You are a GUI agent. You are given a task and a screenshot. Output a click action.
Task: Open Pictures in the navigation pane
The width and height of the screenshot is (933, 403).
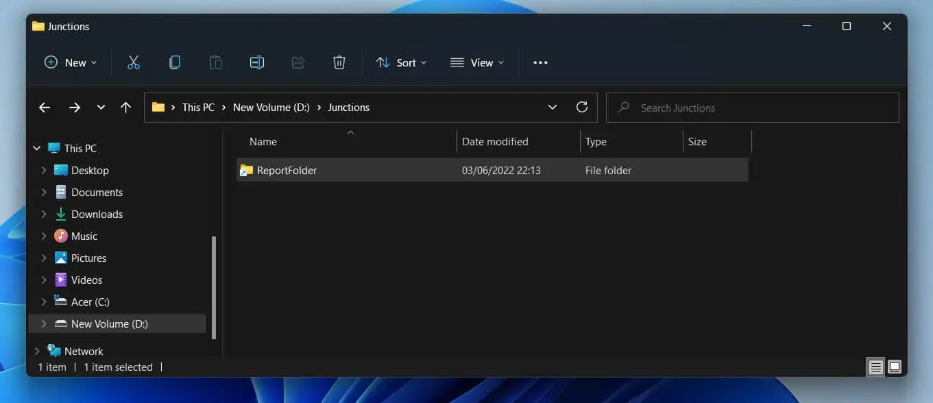coord(88,258)
